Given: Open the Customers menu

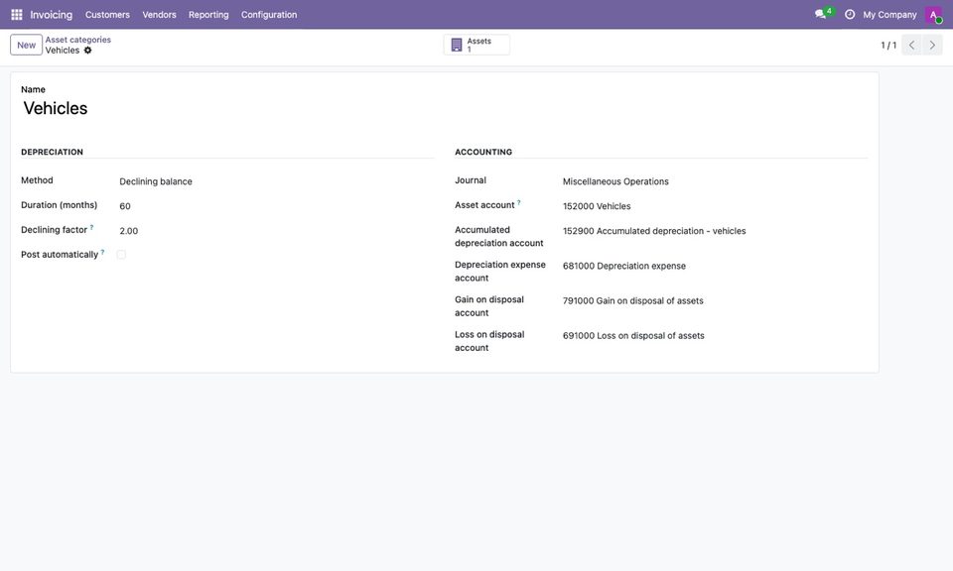Looking at the screenshot, I should 107,15.
